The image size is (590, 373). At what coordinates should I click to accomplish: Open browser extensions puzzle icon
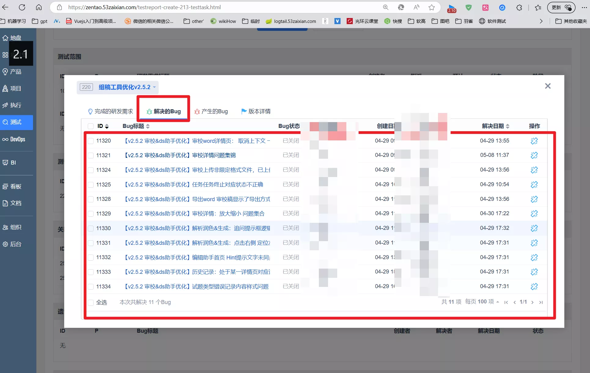coord(519,7)
